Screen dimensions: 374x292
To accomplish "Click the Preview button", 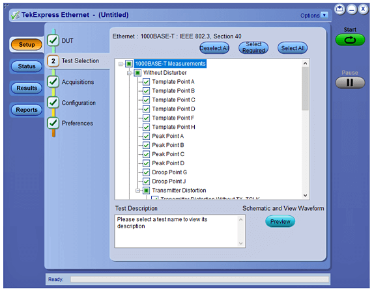I will tap(280, 221).
